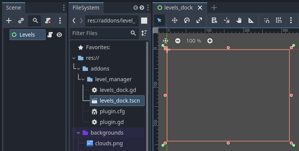Zoom out the canvas view
This screenshot has width=299, height=151.
[177, 41]
